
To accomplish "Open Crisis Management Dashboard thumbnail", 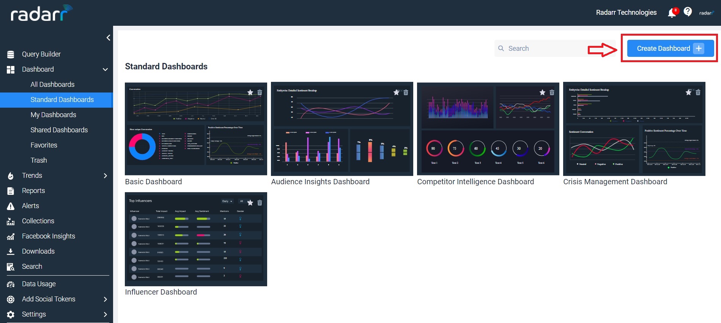I will tap(634, 129).
